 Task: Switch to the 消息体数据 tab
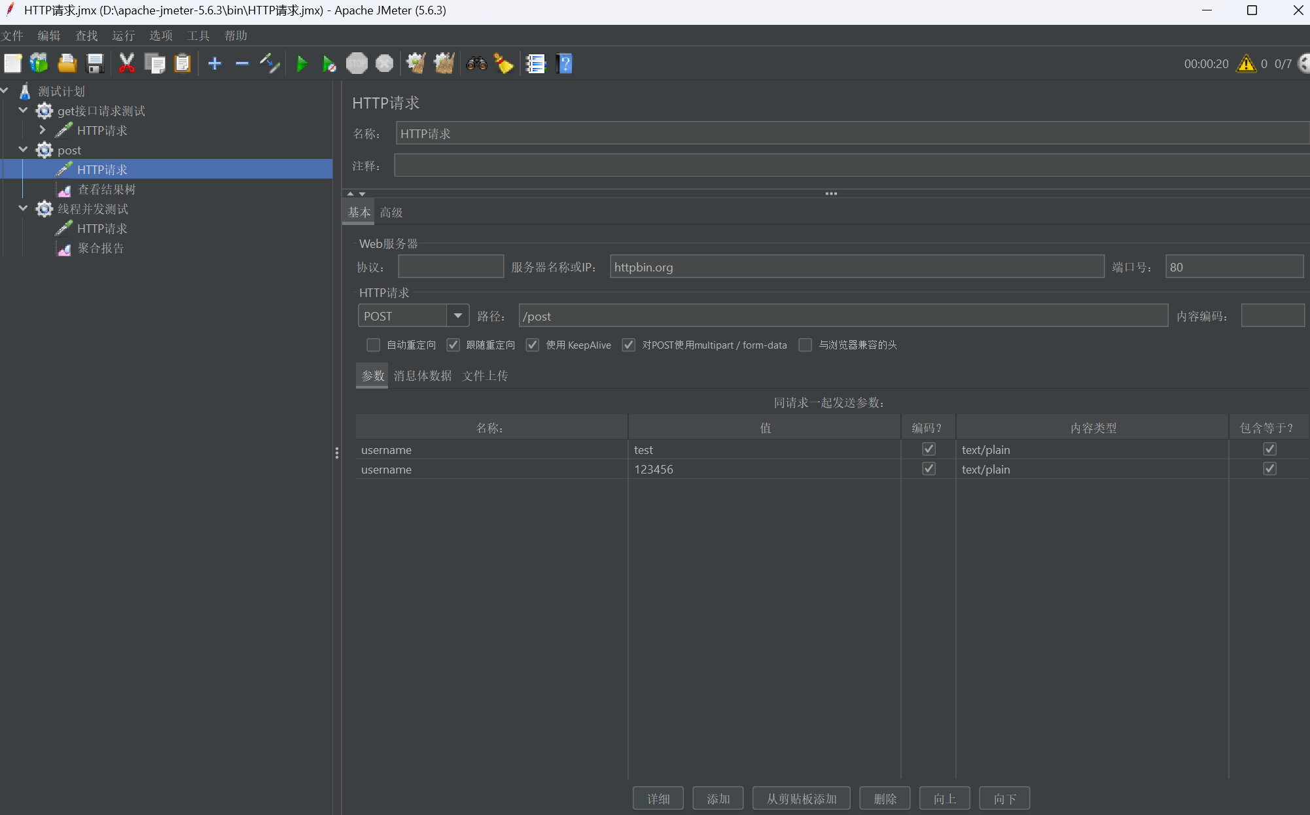tap(423, 375)
